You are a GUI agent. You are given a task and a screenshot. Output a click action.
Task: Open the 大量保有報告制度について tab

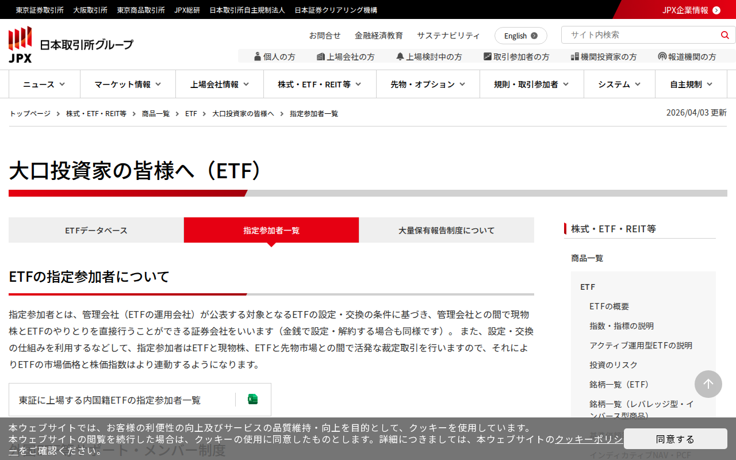pos(447,230)
